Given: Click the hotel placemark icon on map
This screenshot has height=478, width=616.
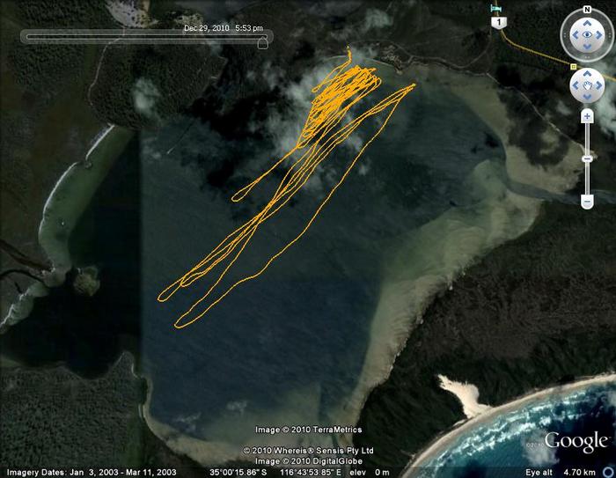Looking at the screenshot, I should click(497, 9).
